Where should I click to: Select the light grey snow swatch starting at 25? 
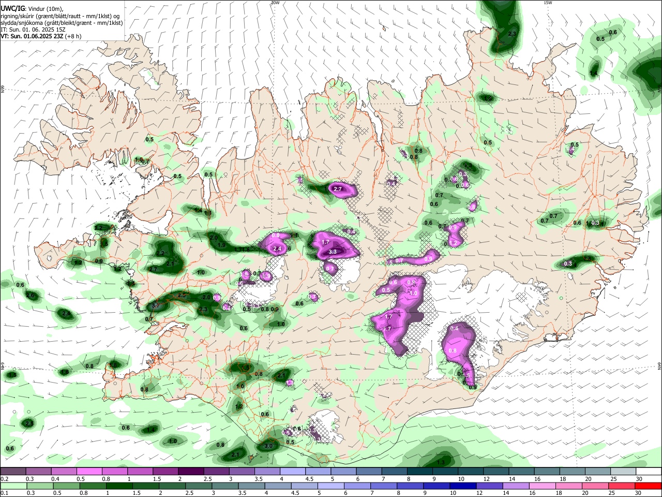[x=623, y=471]
